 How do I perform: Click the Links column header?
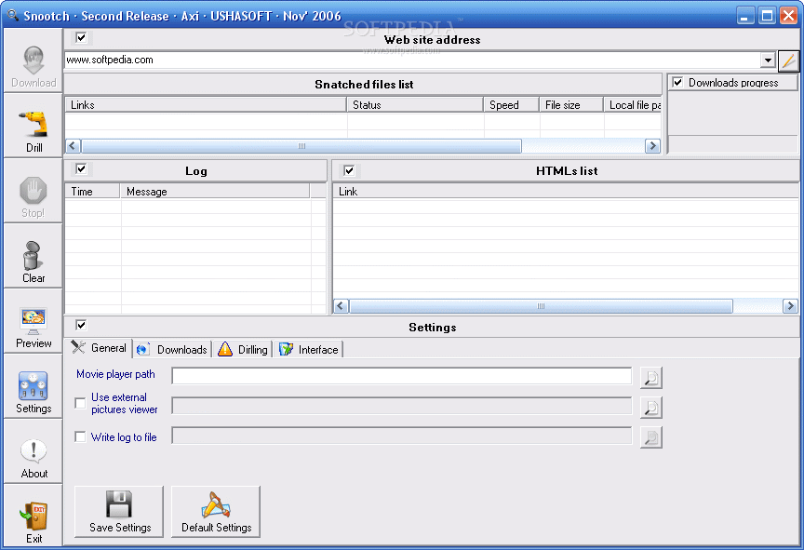[x=206, y=104]
